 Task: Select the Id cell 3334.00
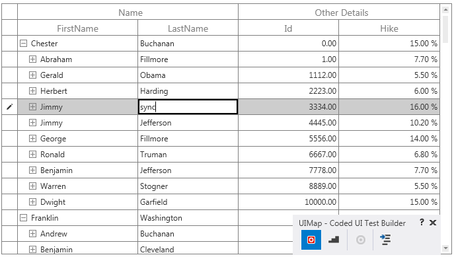[288, 107]
